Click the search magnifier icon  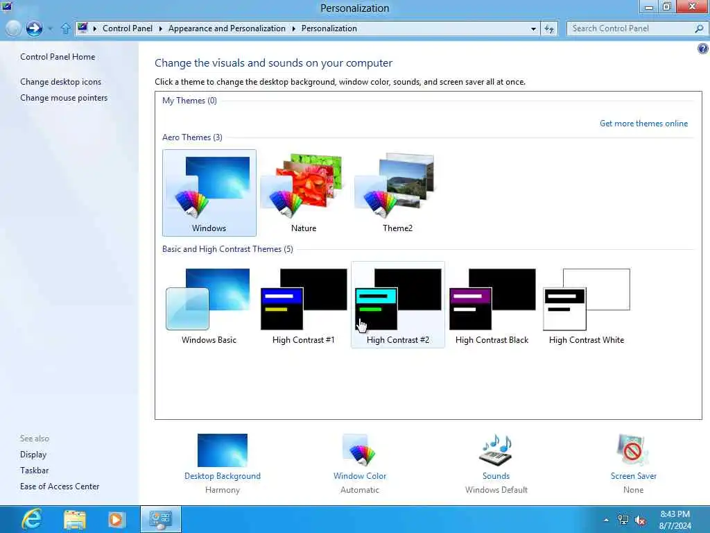(x=699, y=28)
